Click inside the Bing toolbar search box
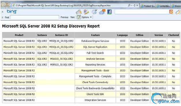This screenshot has width=181, height=106. [x=142, y=12]
